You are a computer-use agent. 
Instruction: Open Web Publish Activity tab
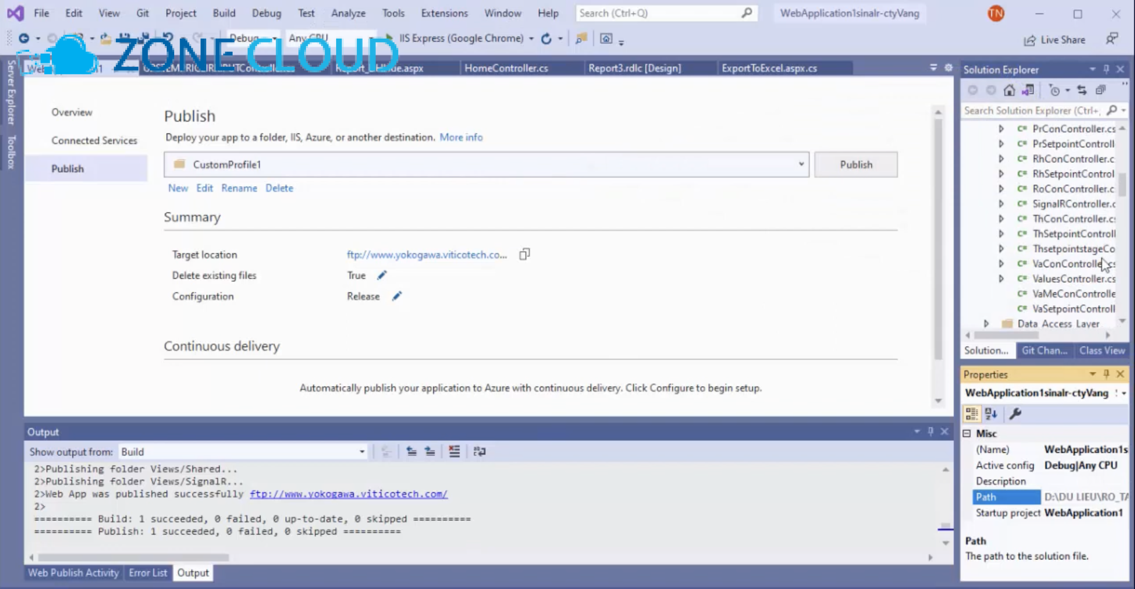[74, 573]
